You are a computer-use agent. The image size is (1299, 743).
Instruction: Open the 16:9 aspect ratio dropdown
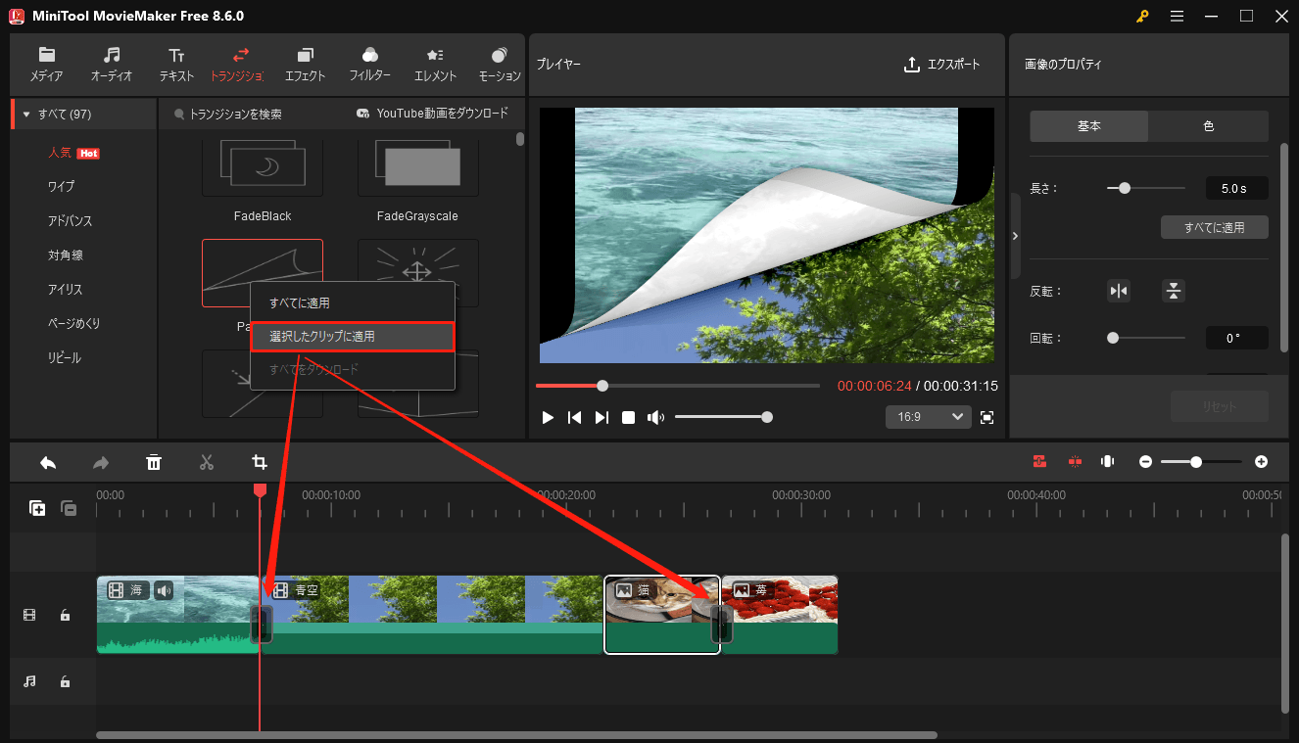tap(928, 416)
